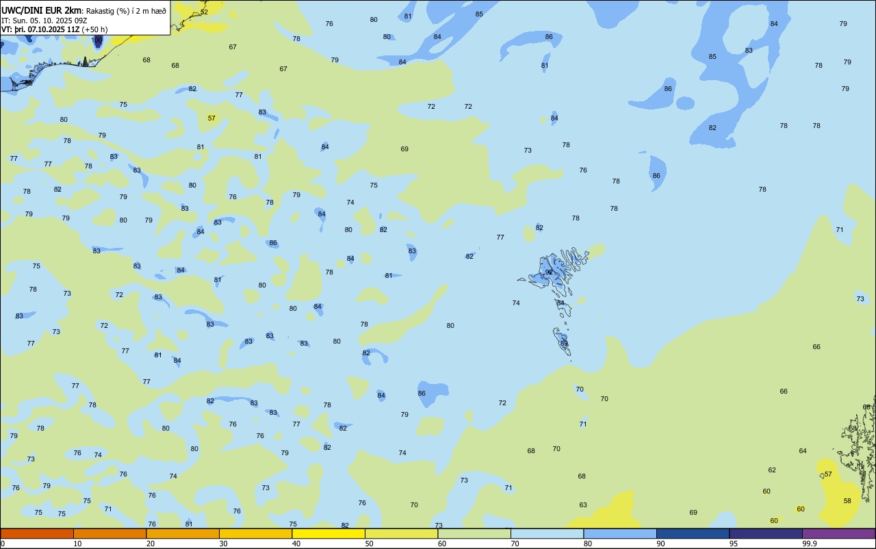
Task: Click the "63" humidity value on the map
Action: point(583,505)
